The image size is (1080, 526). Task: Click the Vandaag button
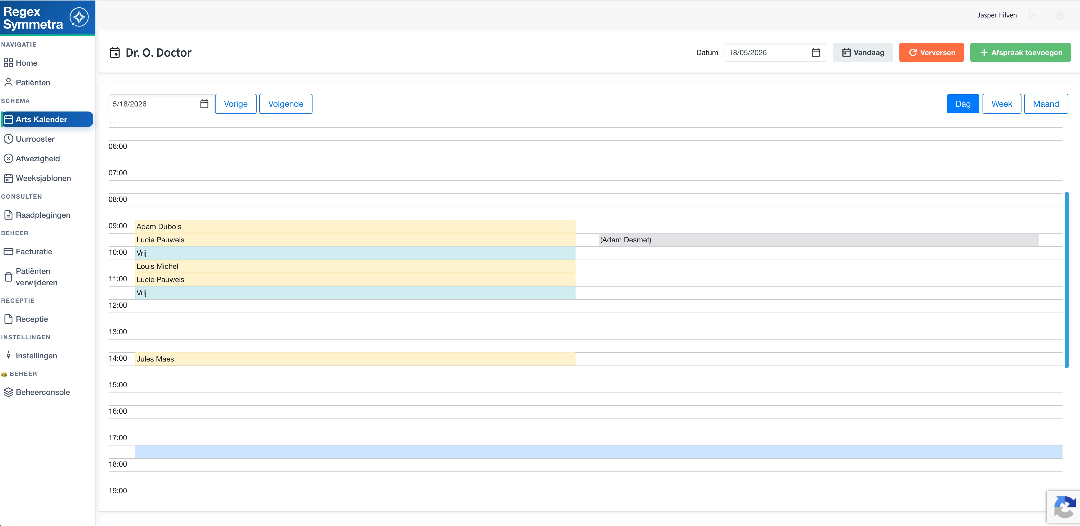point(862,52)
